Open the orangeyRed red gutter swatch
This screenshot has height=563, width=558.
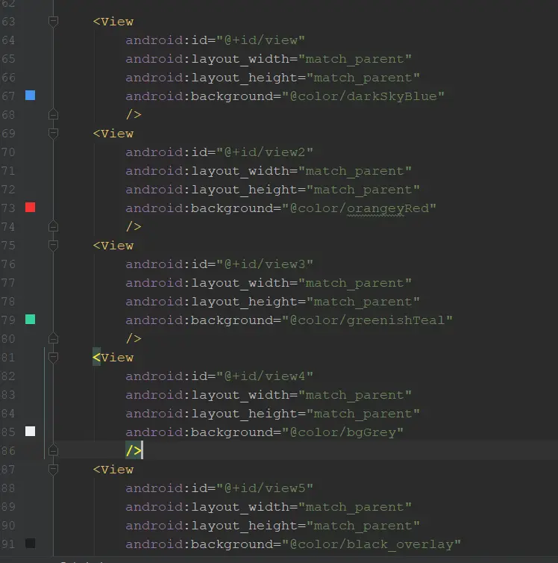click(30, 207)
